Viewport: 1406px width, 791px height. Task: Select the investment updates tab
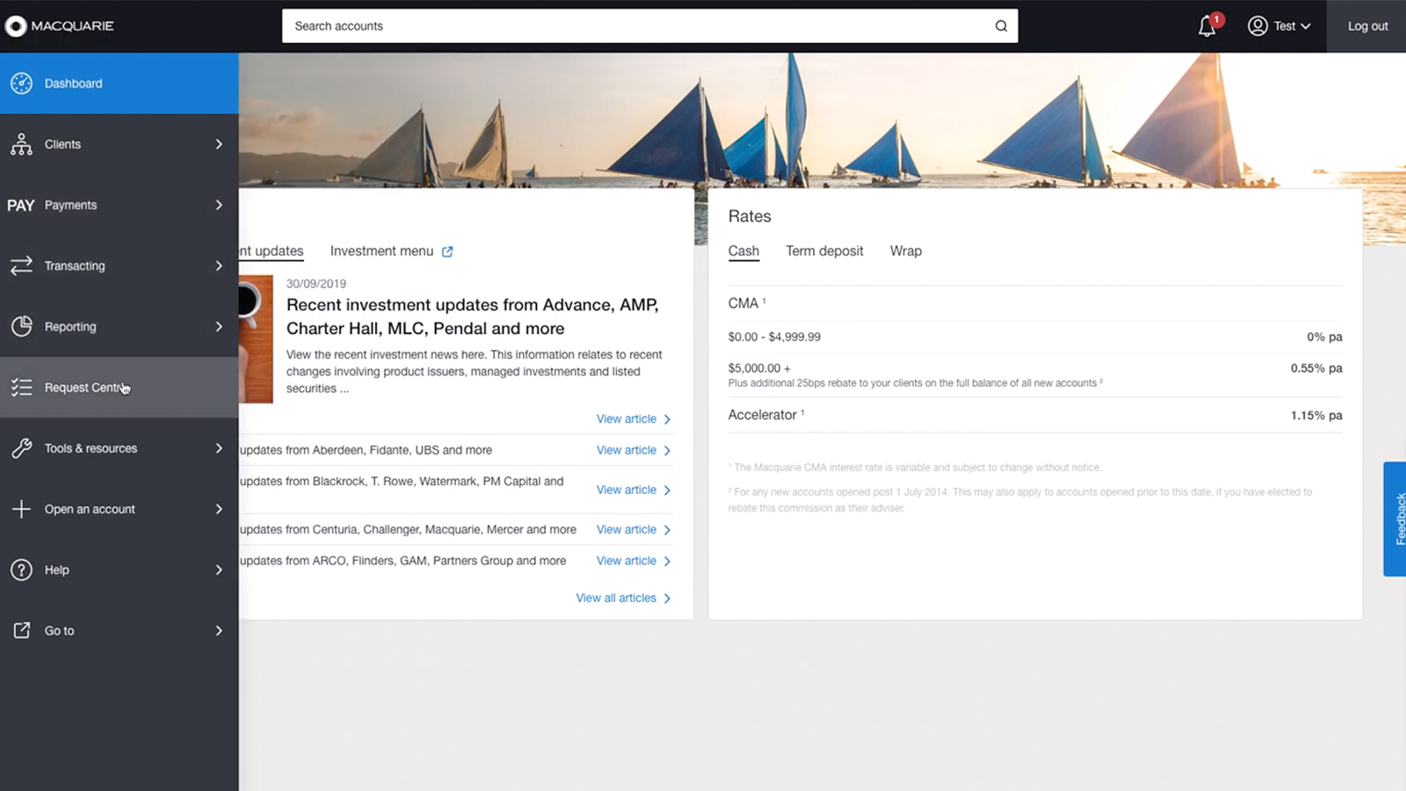pyautogui.click(x=272, y=251)
